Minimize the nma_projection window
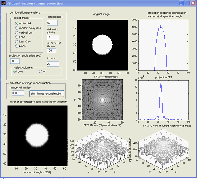 181,3
